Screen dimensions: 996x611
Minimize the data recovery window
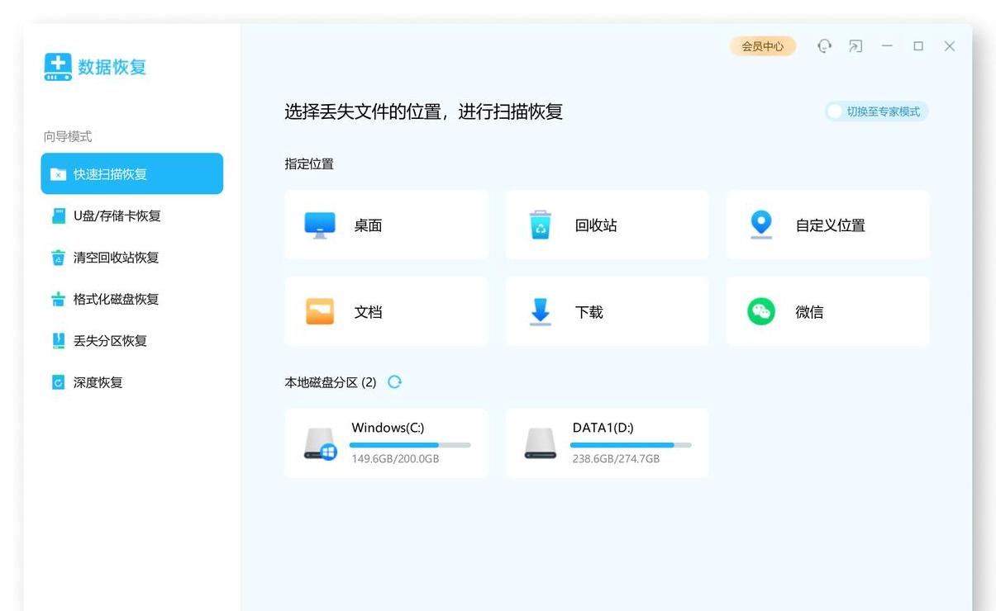(887, 46)
